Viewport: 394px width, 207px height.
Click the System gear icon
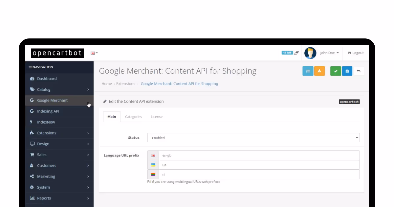coord(32,187)
